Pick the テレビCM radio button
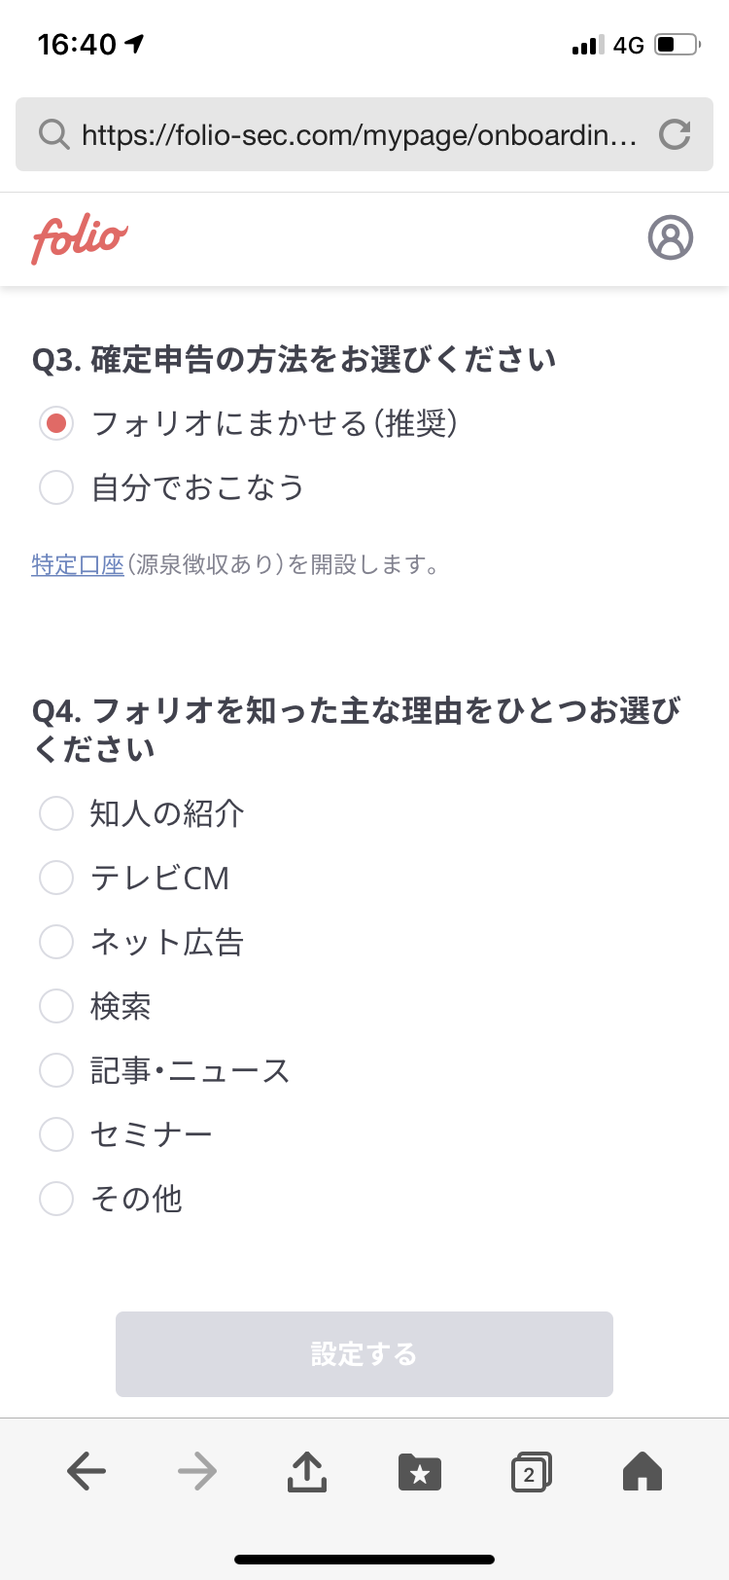The image size is (729, 1580). (56, 878)
